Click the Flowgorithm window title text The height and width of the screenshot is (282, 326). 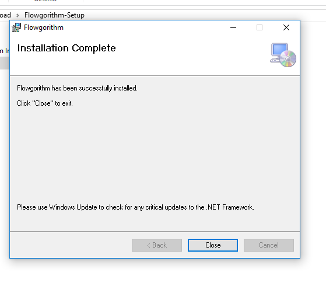pyautogui.click(x=44, y=27)
